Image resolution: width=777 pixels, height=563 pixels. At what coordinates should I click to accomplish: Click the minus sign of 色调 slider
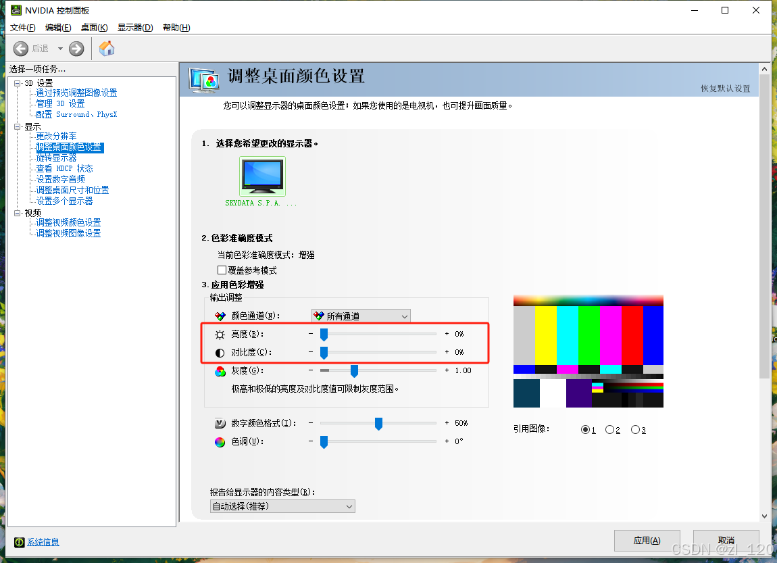pyautogui.click(x=311, y=441)
